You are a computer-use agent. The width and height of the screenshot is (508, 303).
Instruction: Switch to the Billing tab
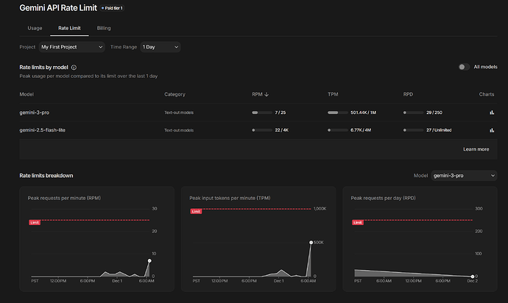(104, 28)
